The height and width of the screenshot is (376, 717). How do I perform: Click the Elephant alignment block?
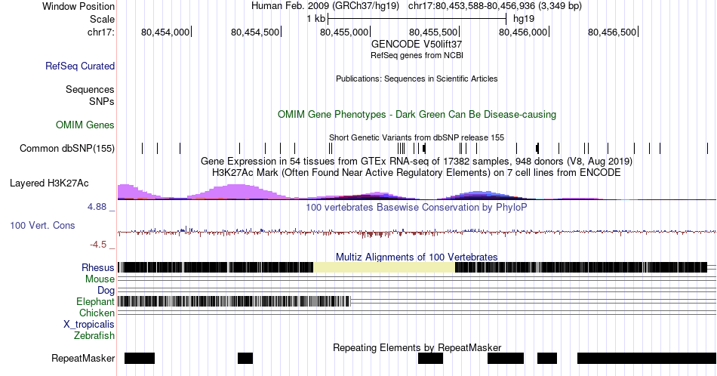pos(234,301)
